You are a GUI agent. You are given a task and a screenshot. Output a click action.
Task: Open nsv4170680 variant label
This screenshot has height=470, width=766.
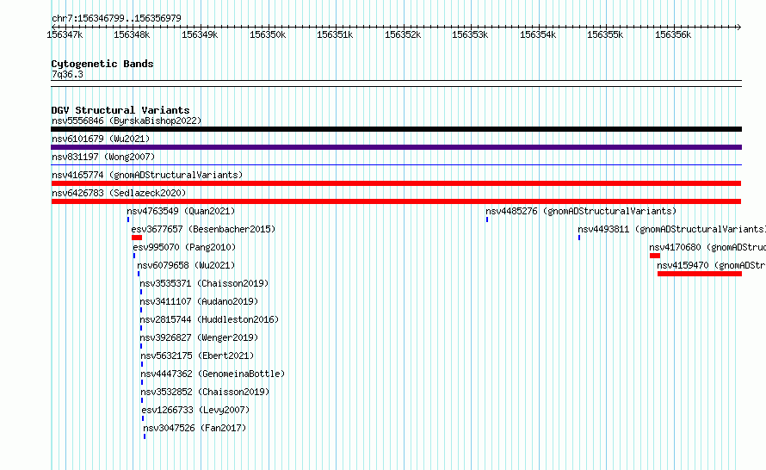click(707, 247)
